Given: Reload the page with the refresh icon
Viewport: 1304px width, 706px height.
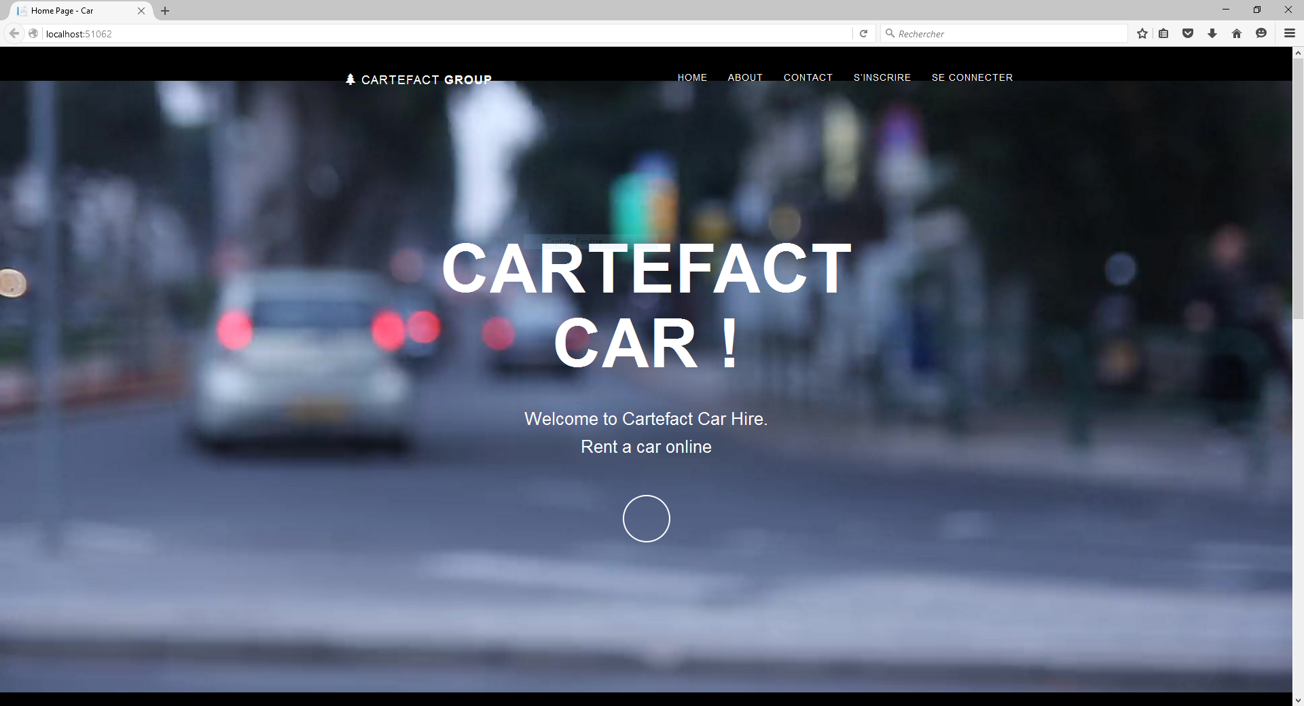Looking at the screenshot, I should point(863,33).
